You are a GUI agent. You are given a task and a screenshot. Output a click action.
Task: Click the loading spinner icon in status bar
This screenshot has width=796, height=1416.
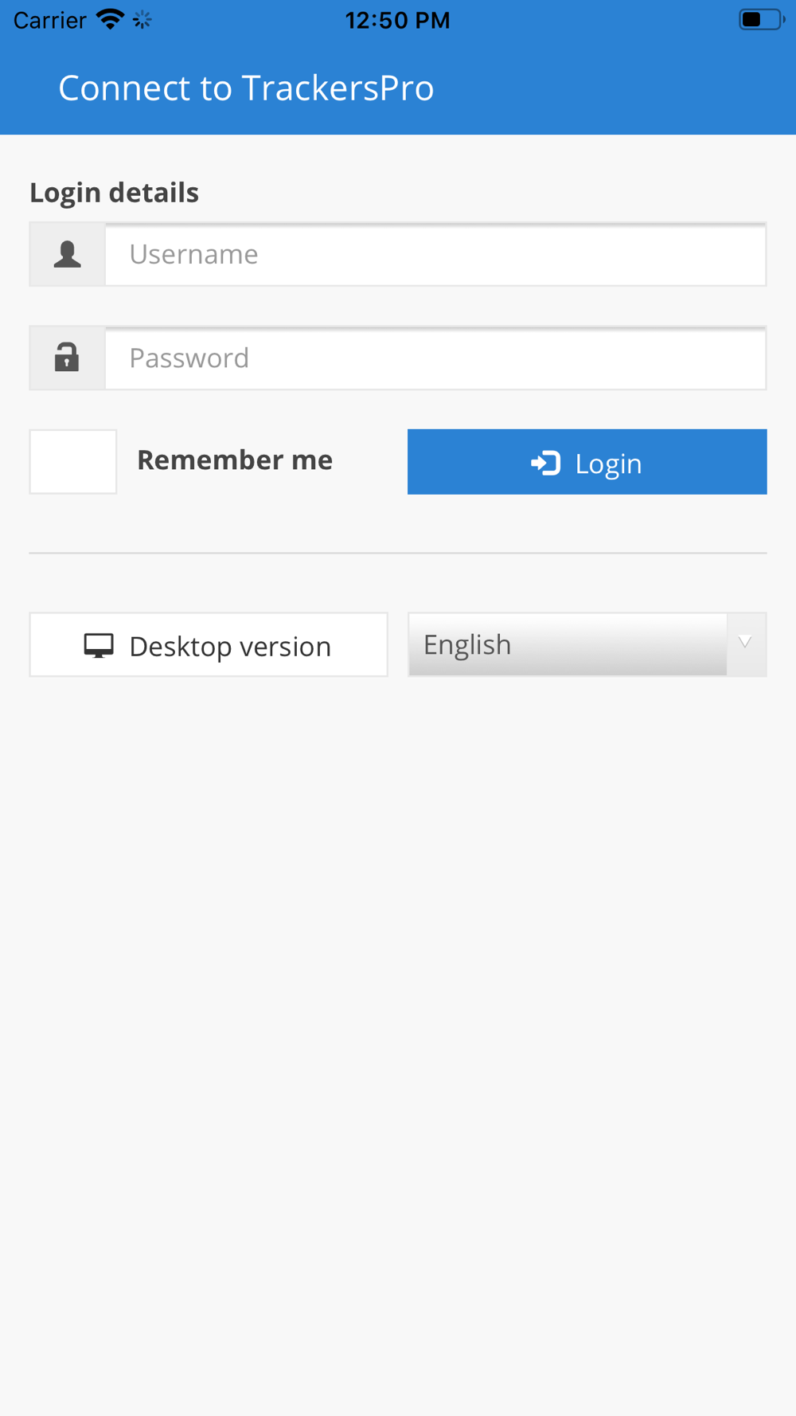(142, 20)
